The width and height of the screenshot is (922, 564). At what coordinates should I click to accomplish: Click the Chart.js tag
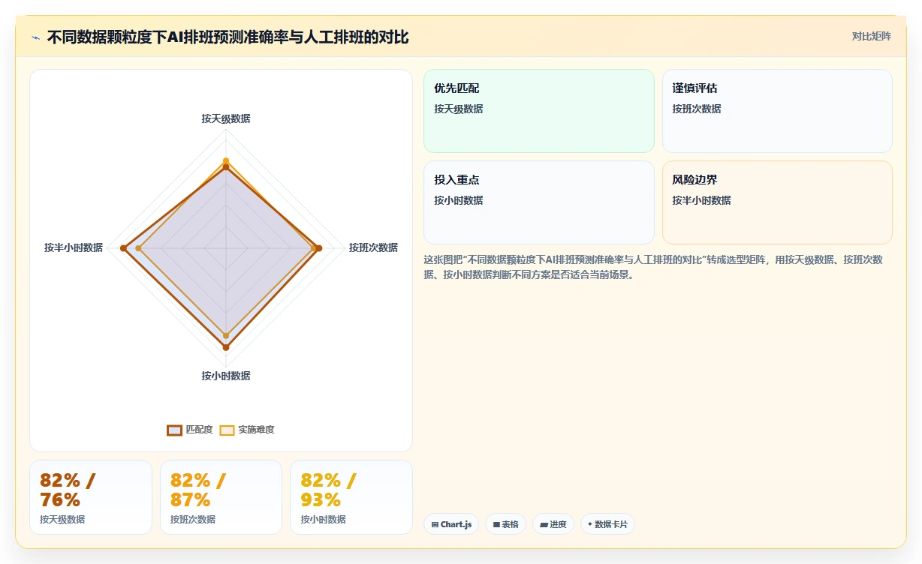[451, 524]
